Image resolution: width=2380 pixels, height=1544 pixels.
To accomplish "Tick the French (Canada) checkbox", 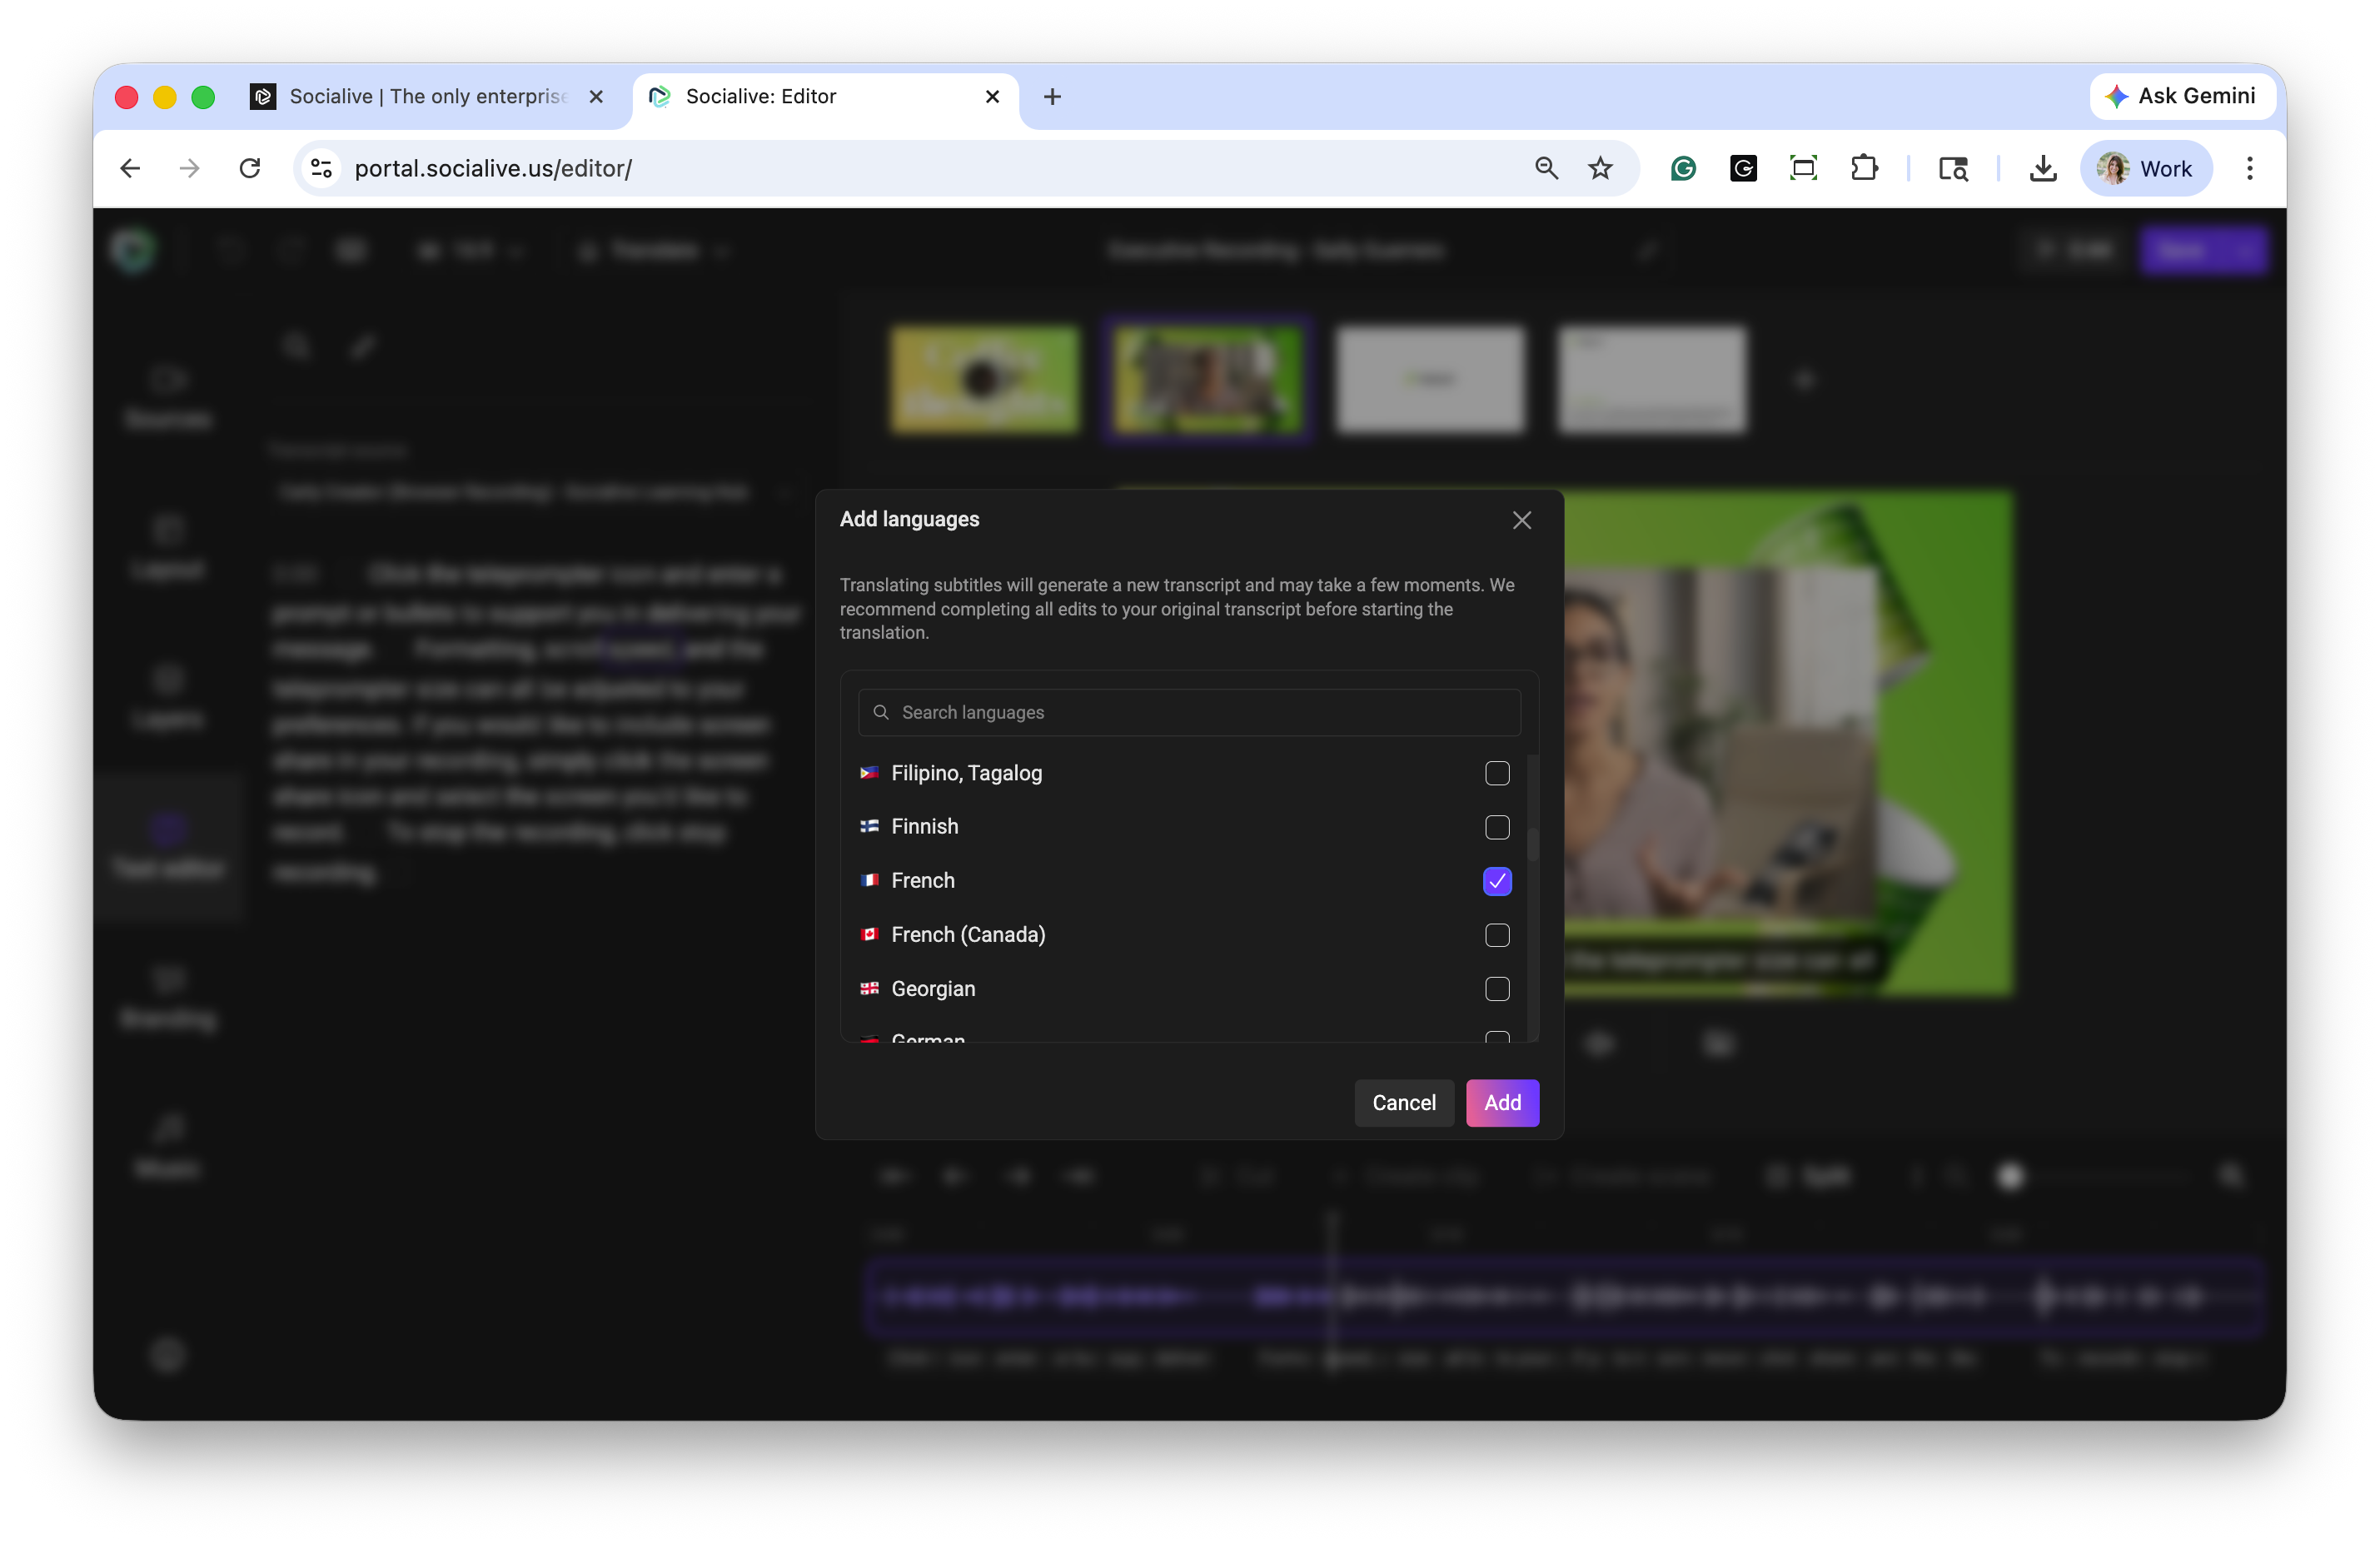I will click(1496, 935).
